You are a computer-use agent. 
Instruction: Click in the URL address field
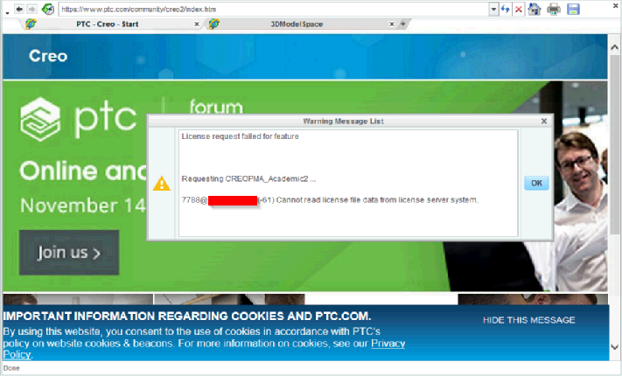pyautogui.click(x=274, y=9)
